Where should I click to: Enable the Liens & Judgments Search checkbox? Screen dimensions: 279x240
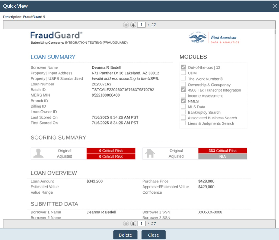coord(183,123)
